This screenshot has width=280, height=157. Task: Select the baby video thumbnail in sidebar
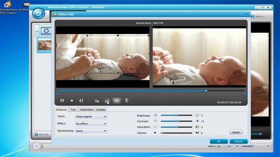click(45, 45)
